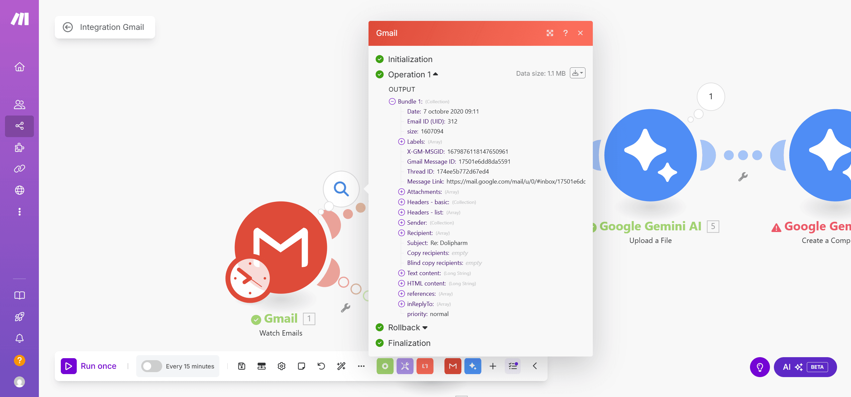Collapse Bundle 1 collection
Viewport: 851px width, 397px height.
click(392, 101)
